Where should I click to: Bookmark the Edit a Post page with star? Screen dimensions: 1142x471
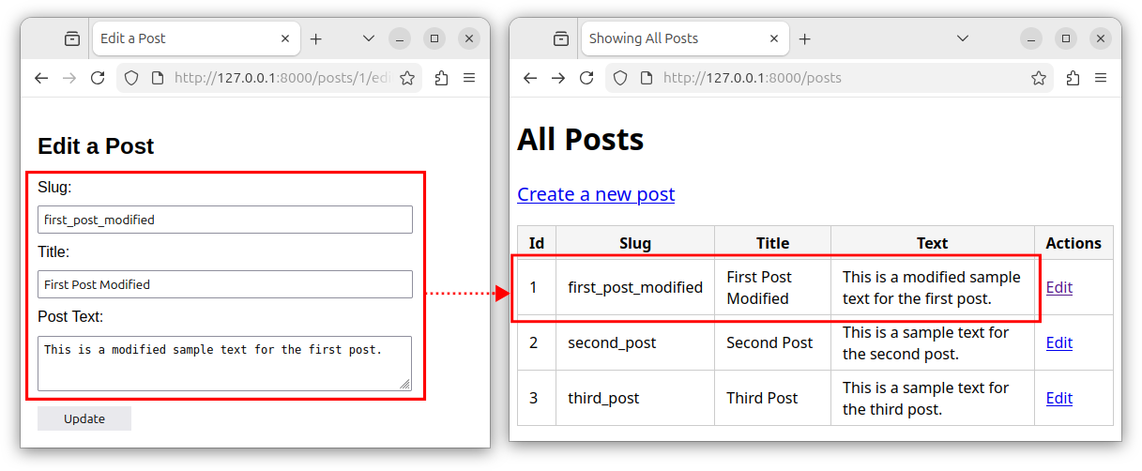[x=406, y=78]
